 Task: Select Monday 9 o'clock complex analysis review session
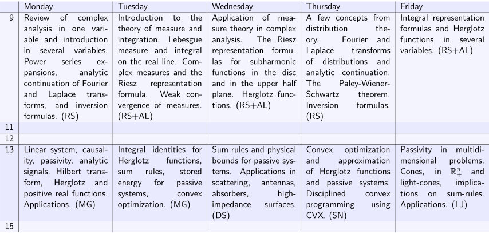tap(65, 68)
